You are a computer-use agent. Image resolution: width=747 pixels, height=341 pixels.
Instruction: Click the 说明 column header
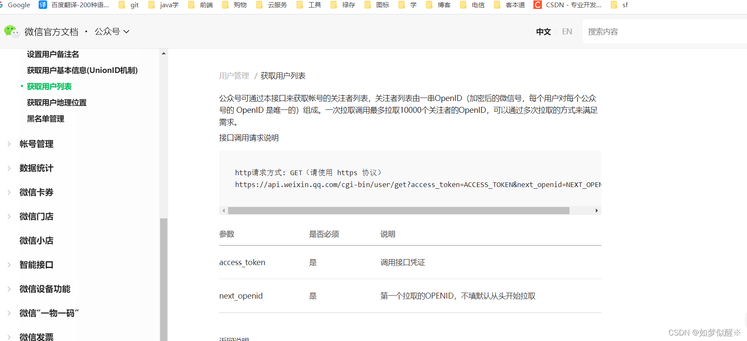point(388,234)
